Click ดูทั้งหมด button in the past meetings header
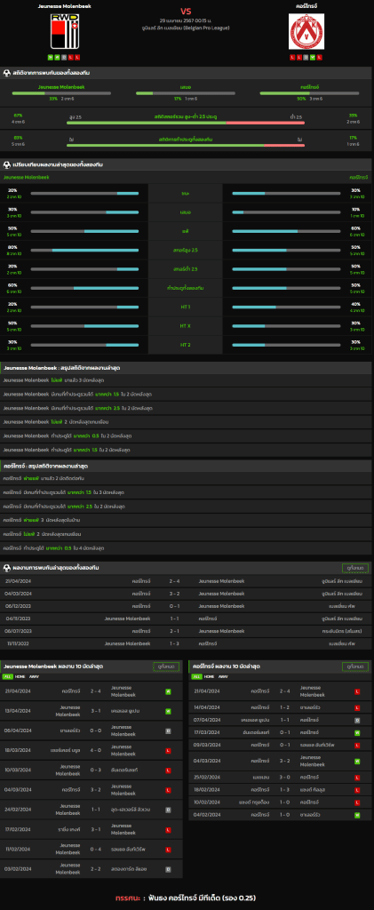The width and height of the screenshot is (374, 910). [354, 568]
